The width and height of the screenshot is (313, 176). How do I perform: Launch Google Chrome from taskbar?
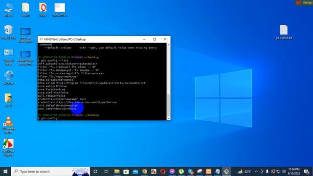tap(145, 172)
